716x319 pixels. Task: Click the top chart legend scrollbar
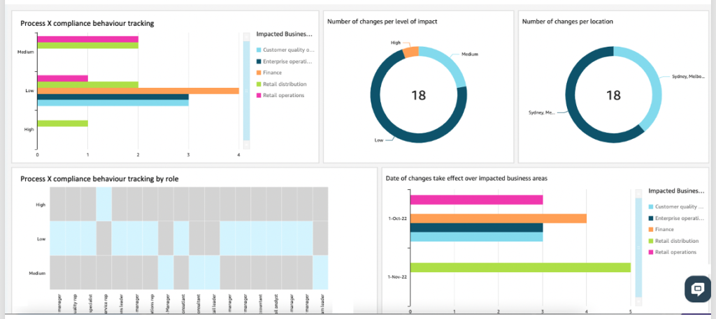pos(247,90)
